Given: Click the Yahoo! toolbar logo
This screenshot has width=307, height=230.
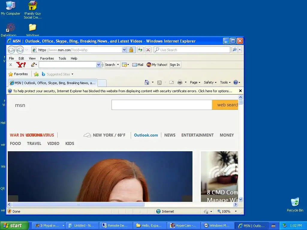Looking at the screenshot, I should pos(21,65).
